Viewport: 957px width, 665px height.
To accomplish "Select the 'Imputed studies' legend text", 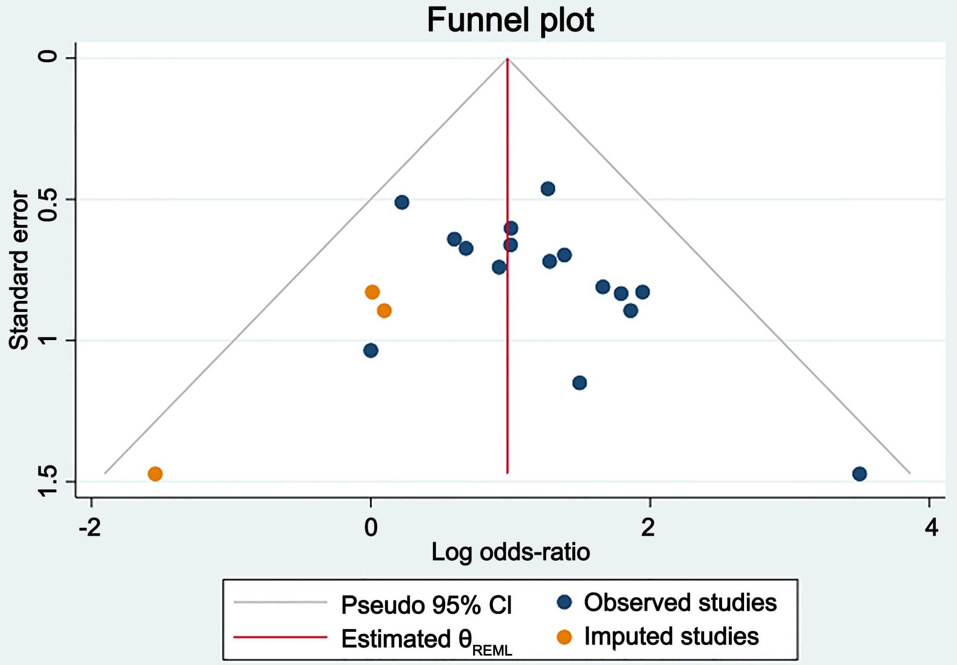I will click(671, 637).
